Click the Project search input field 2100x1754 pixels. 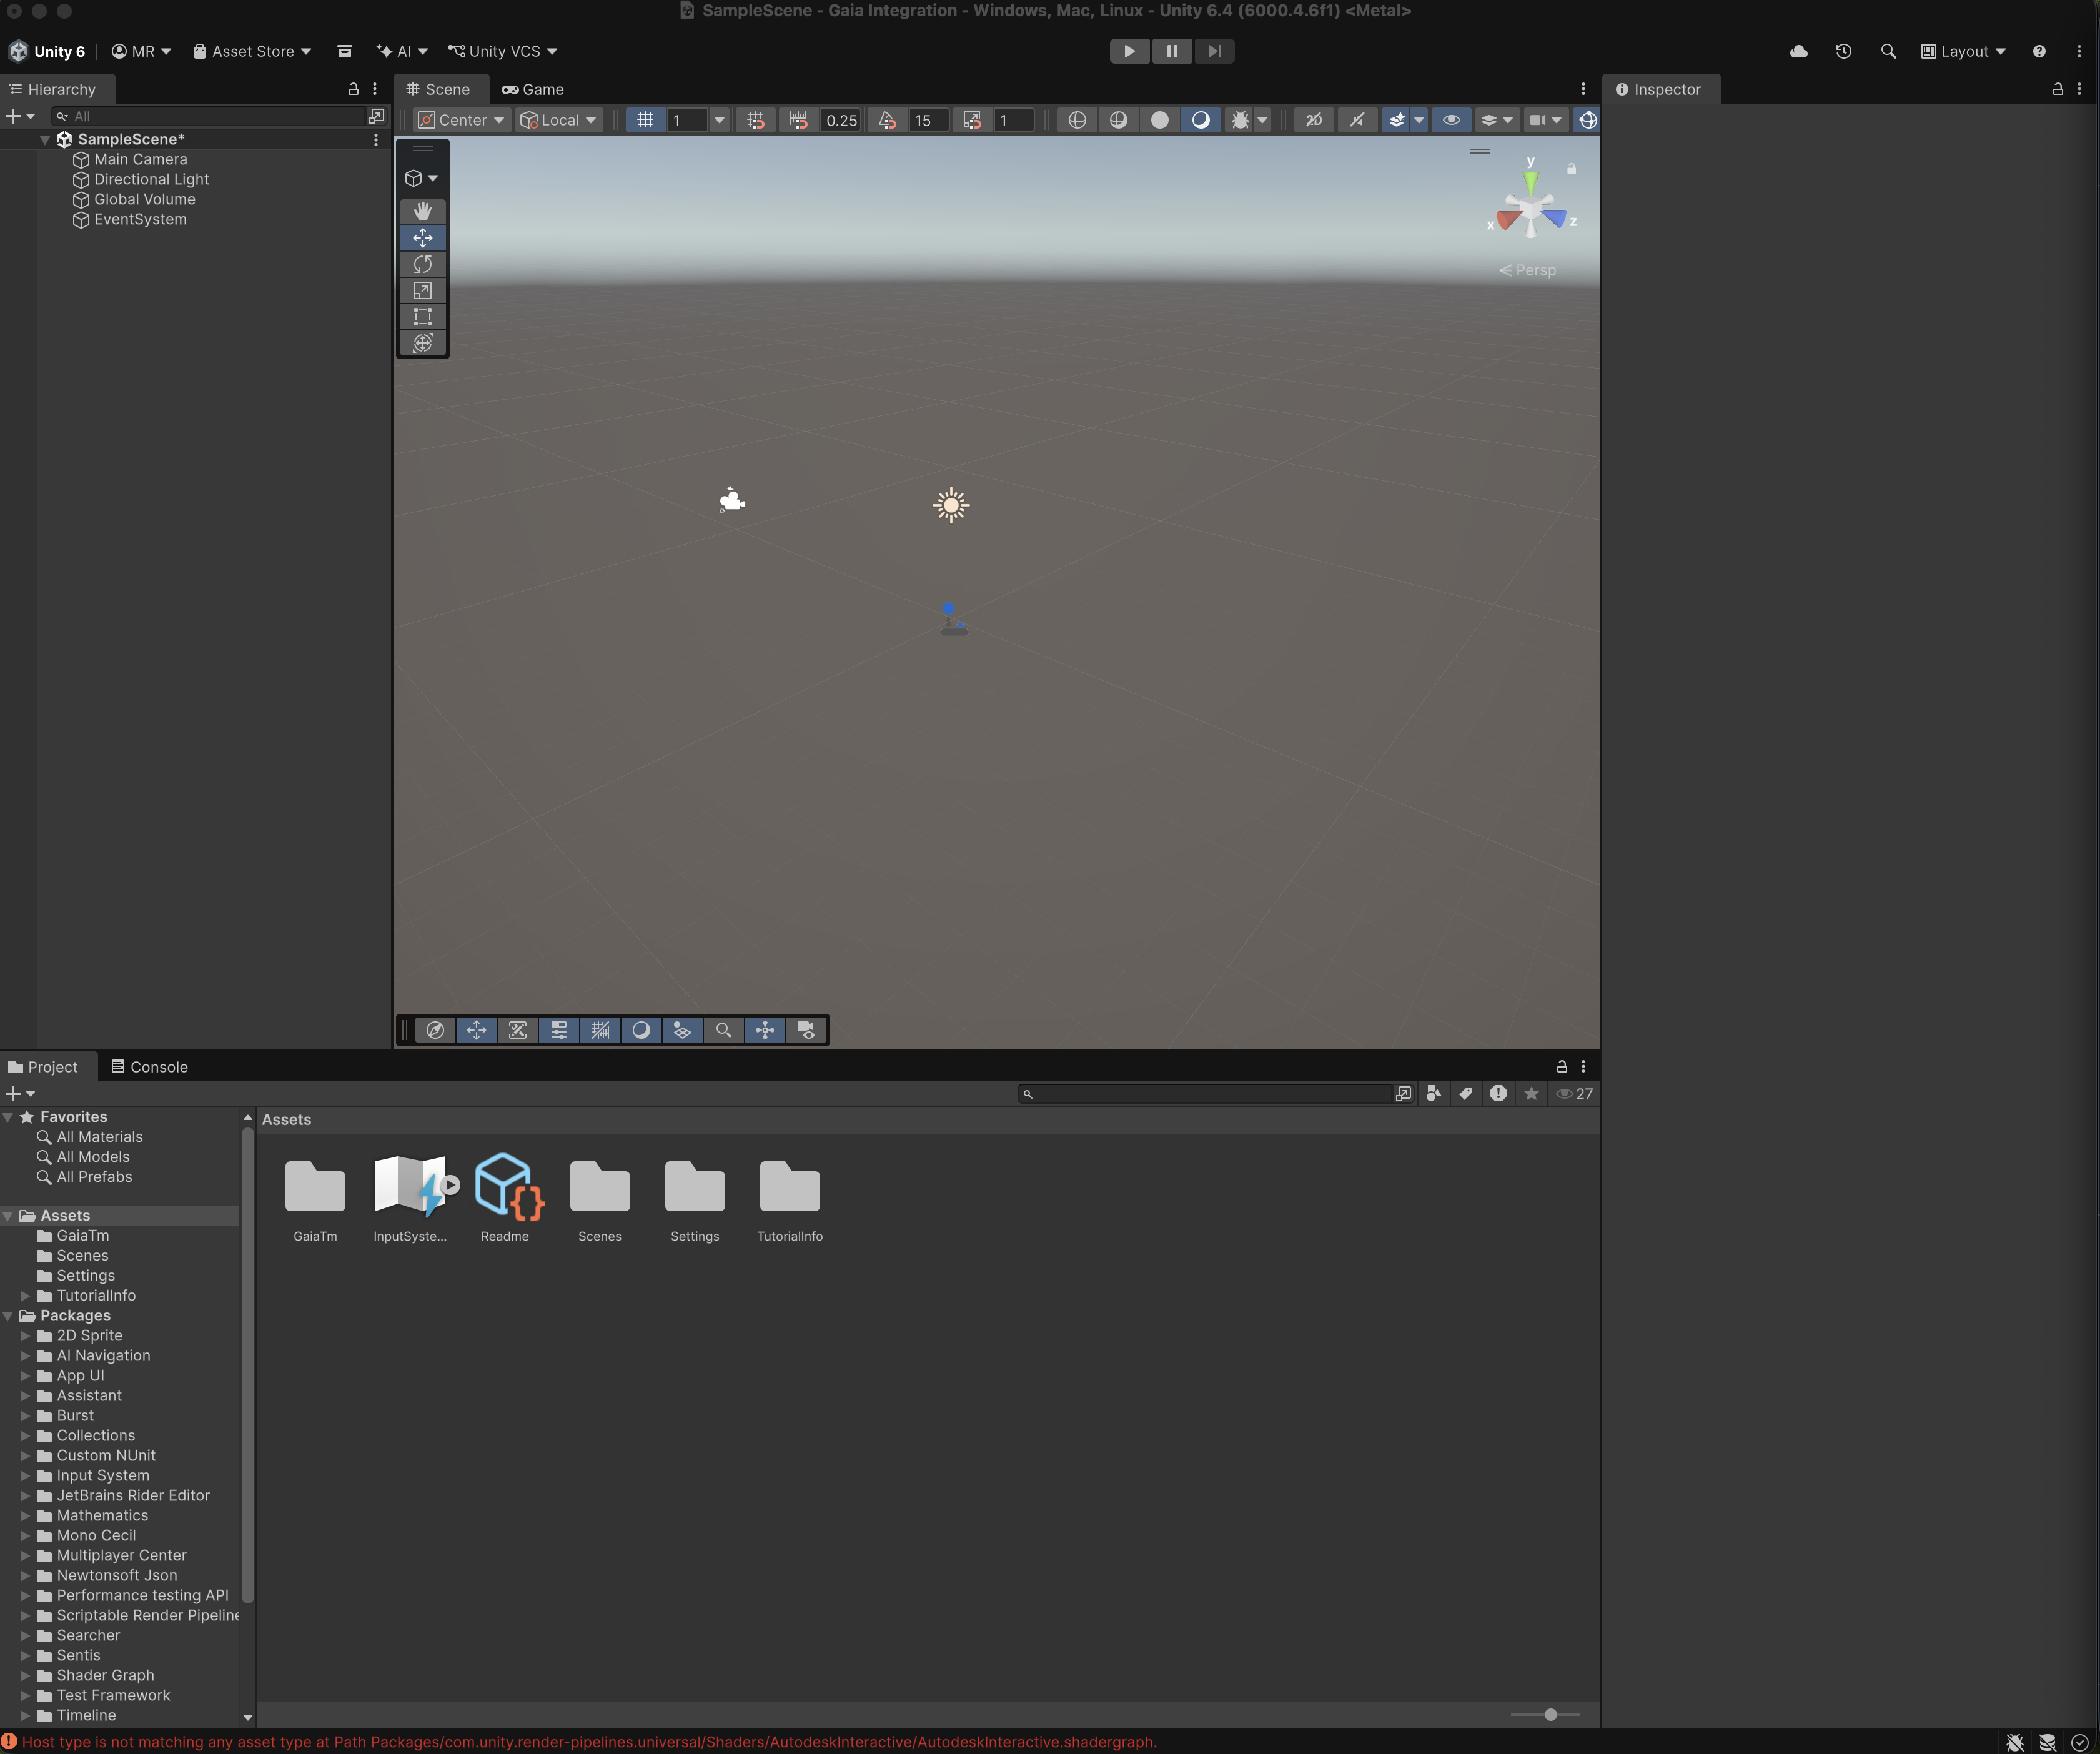pos(1205,1094)
